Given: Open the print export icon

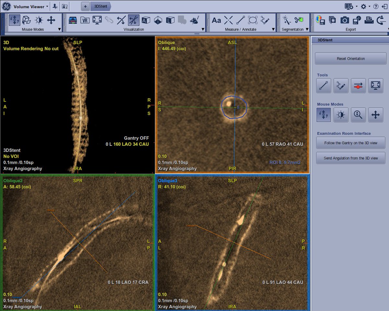Looking at the screenshot, I should pos(369,20).
